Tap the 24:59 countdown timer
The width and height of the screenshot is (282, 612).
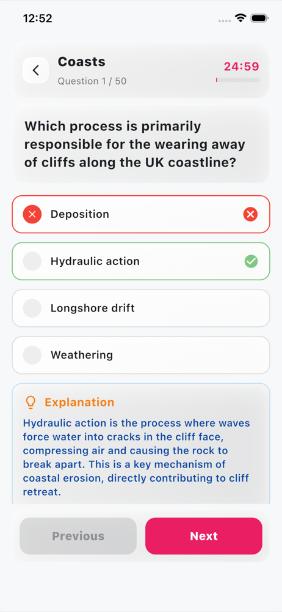tap(242, 67)
